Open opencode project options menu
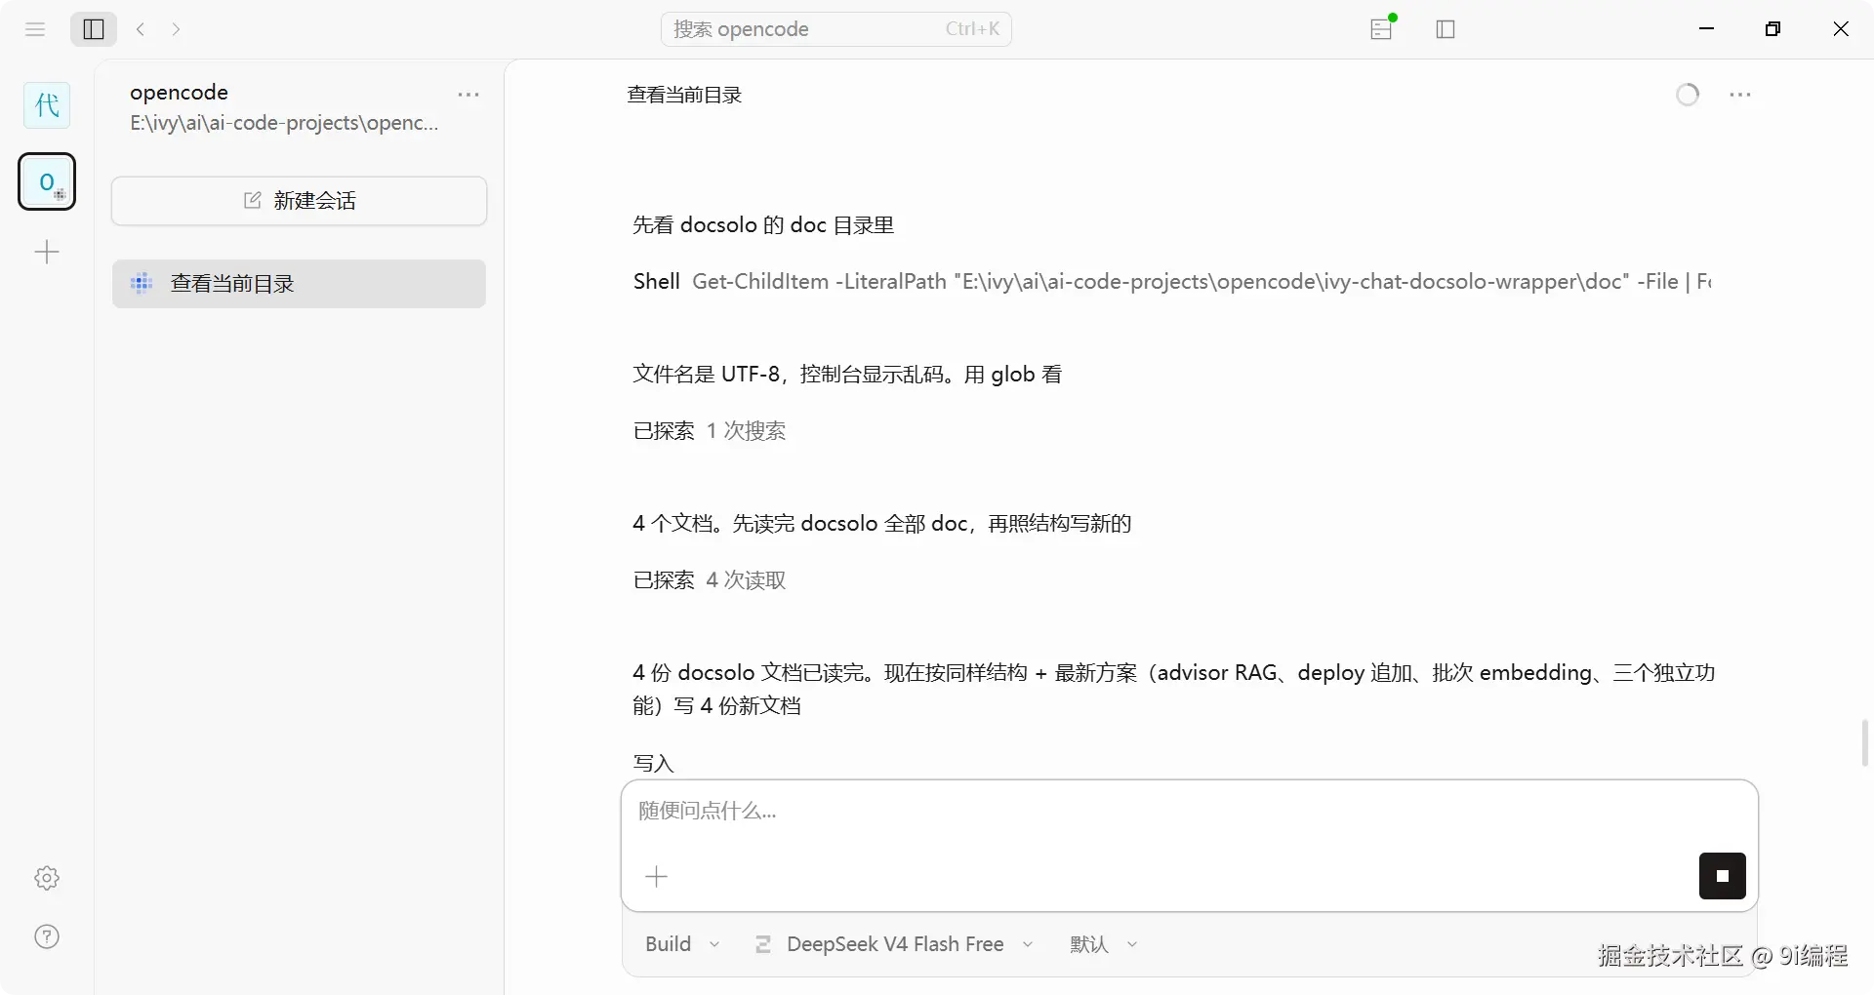Viewport: 1874px width, 995px height. 468,95
